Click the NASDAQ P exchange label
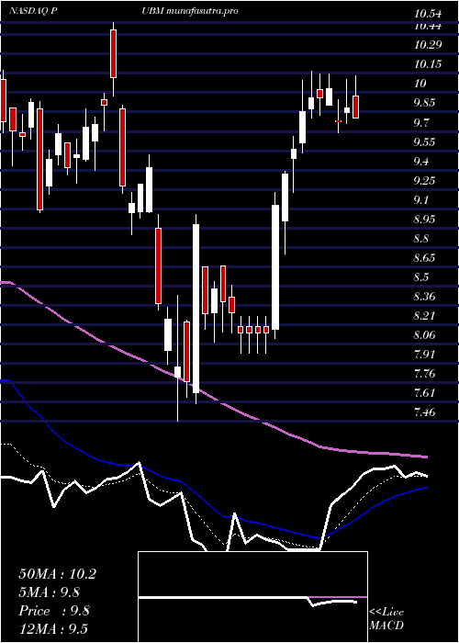Screen dimensions: 459x643 click(x=32, y=11)
